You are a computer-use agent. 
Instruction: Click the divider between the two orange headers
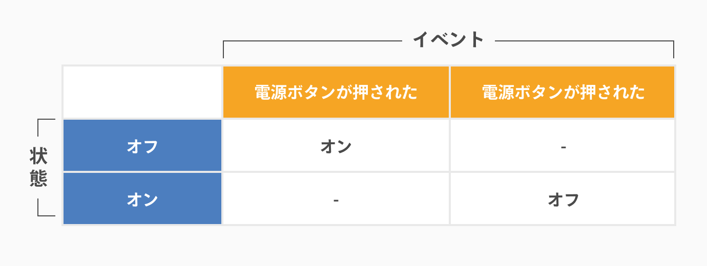pyautogui.click(x=449, y=92)
